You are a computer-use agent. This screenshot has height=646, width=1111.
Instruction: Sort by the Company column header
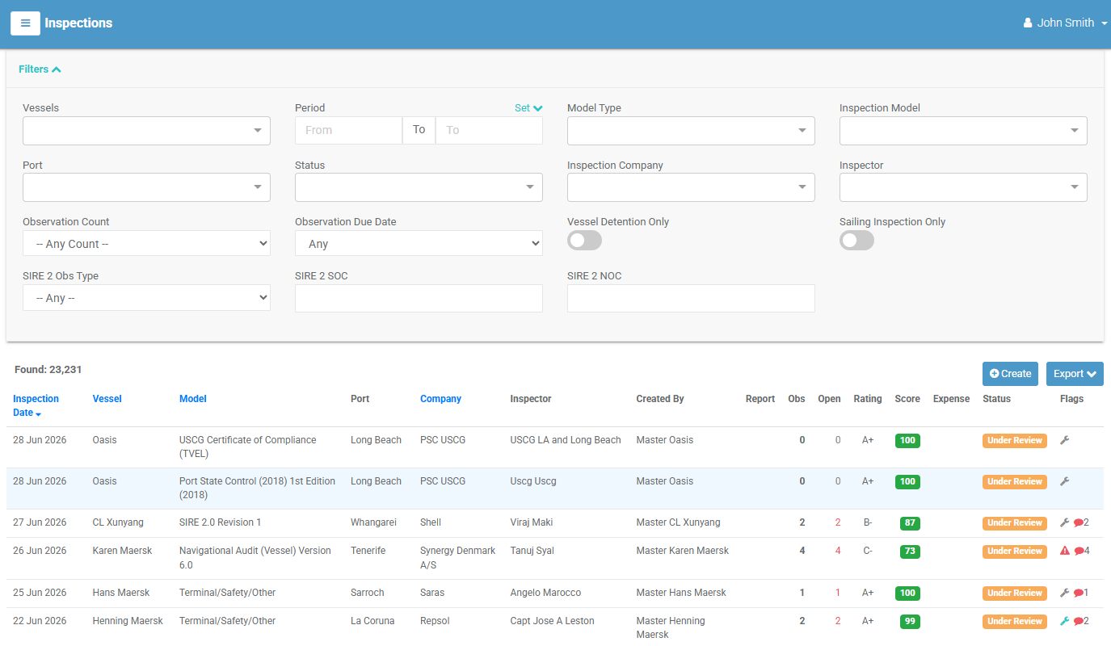tap(440, 399)
